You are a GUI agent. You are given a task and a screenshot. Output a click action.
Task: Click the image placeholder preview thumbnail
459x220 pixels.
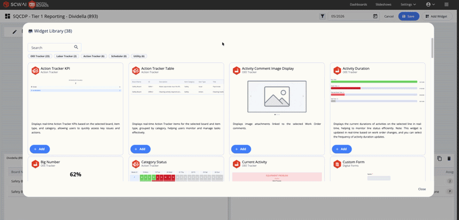(277, 97)
